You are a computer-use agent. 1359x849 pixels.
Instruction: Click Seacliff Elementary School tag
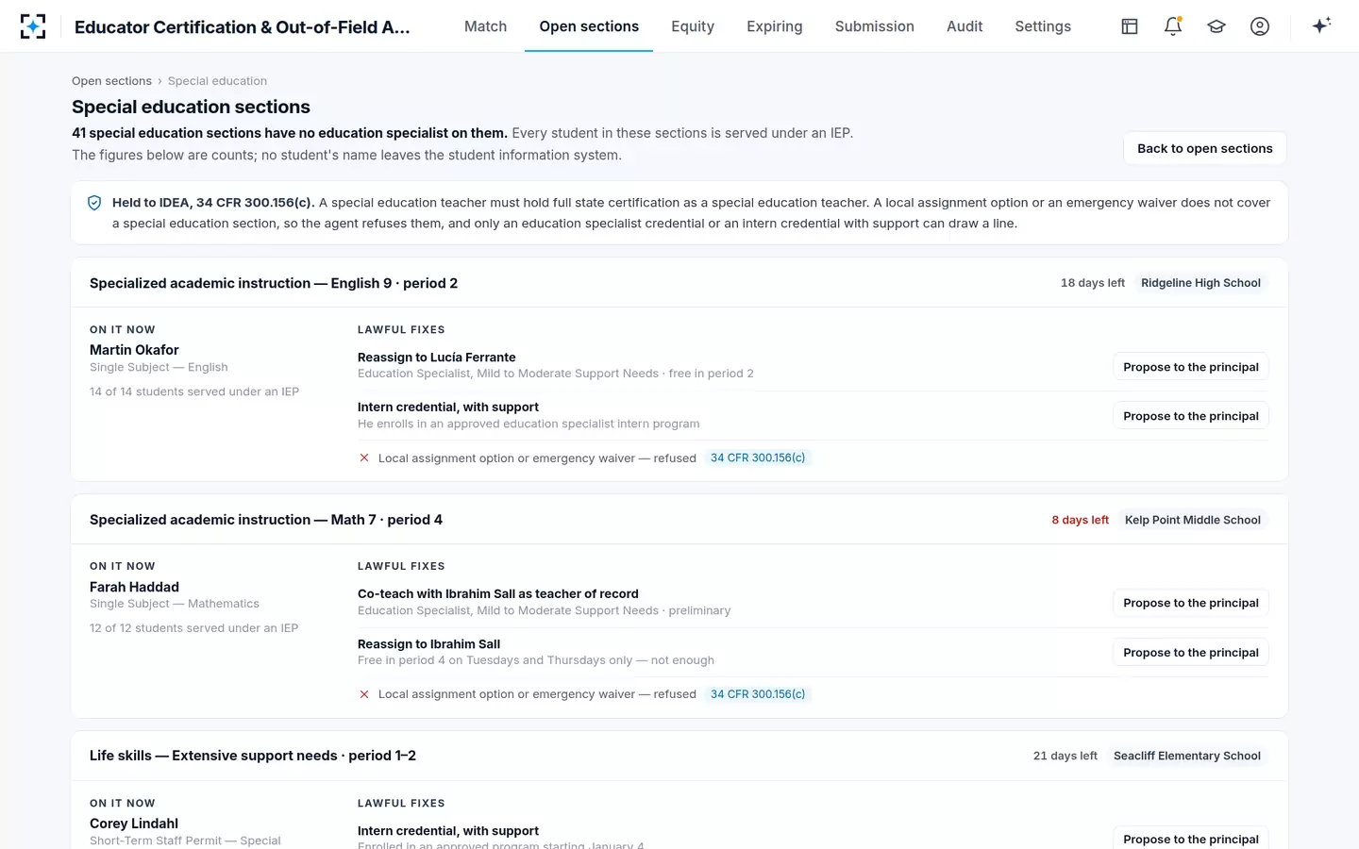(x=1187, y=756)
